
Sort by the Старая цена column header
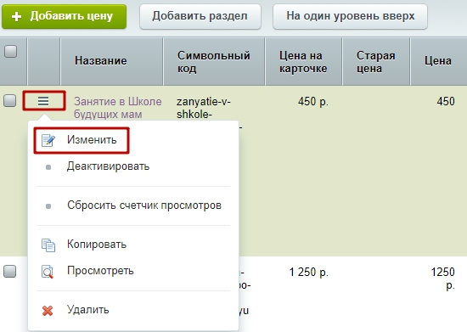click(x=376, y=62)
